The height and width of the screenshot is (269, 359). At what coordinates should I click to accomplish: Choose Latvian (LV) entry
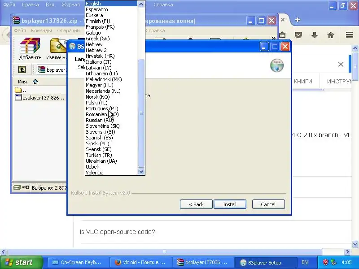pos(111,68)
